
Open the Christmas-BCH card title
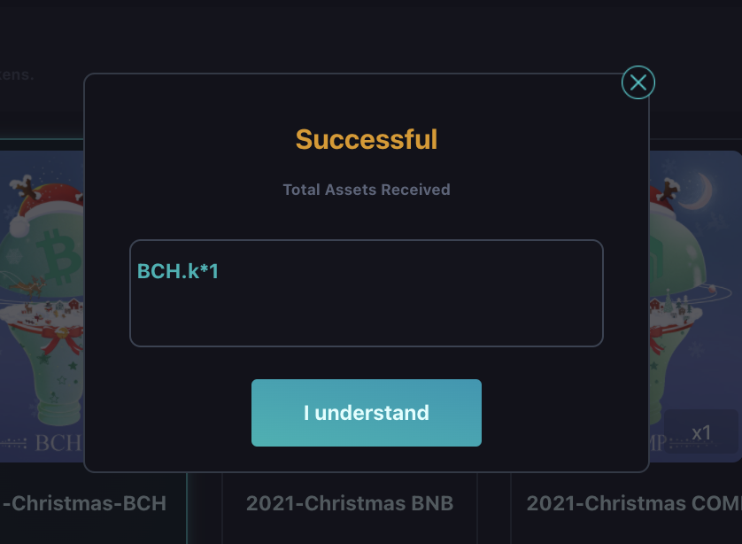(x=84, y=503)
